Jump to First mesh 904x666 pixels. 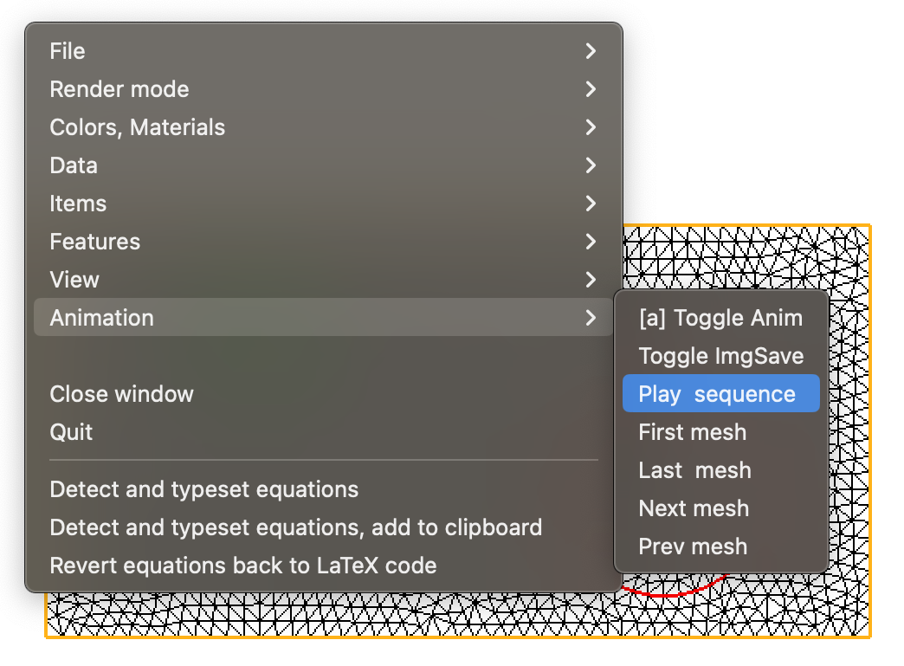[x=692, y=432]
